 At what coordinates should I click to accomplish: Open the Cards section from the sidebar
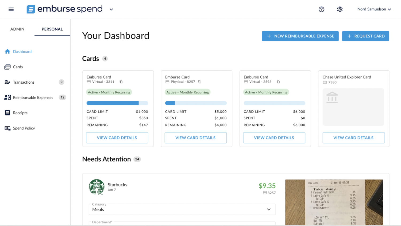coord(18,67)
